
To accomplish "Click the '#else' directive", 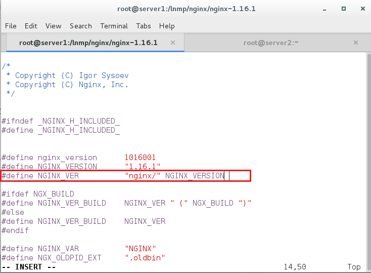I will [x=13, y=212].
